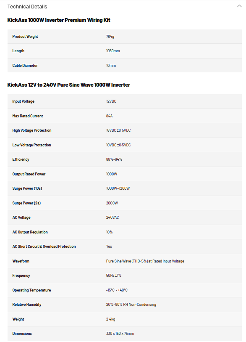Click the KickAss 1000W Inverter Premium Wiring Kit heading

(x=59, y=20)
